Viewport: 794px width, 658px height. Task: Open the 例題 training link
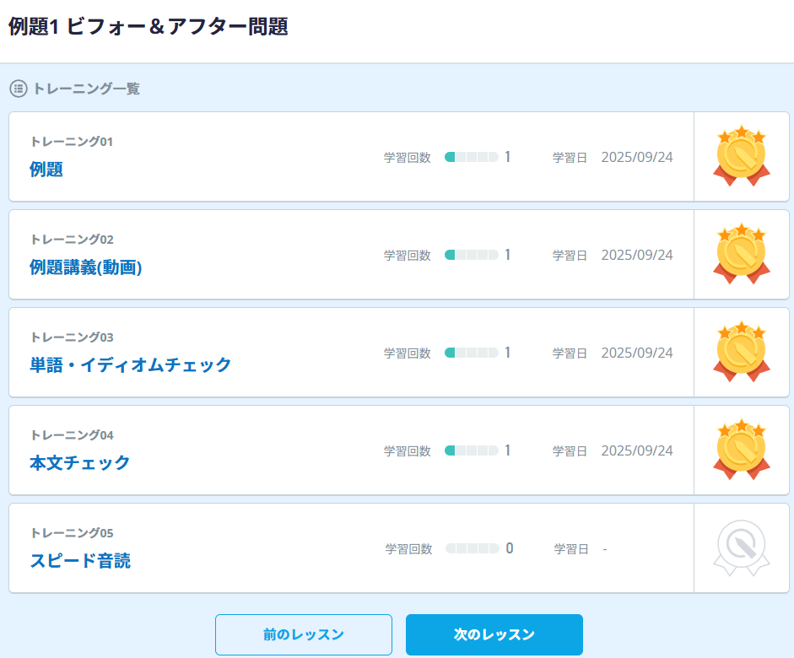click(46, 170)
